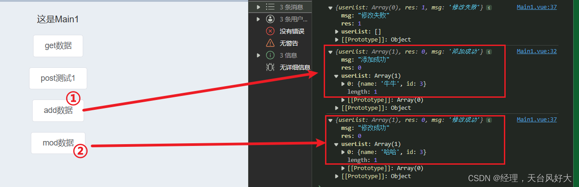Click the get数据 button
The height and width of the screenshot is (187, 579).
click(x=58, y=46)
